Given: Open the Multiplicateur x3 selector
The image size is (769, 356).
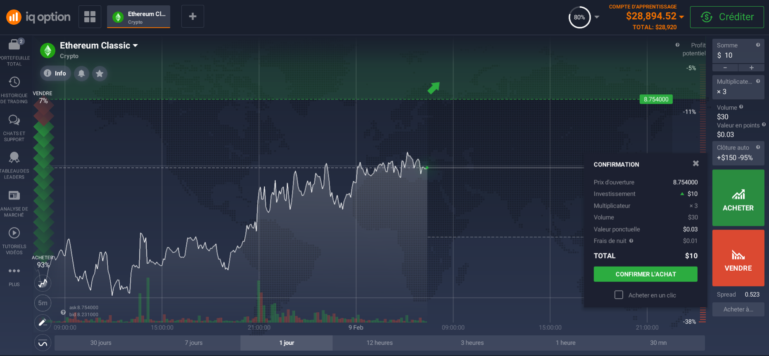Looking at the screenshot, I should [x=738, y=87].
